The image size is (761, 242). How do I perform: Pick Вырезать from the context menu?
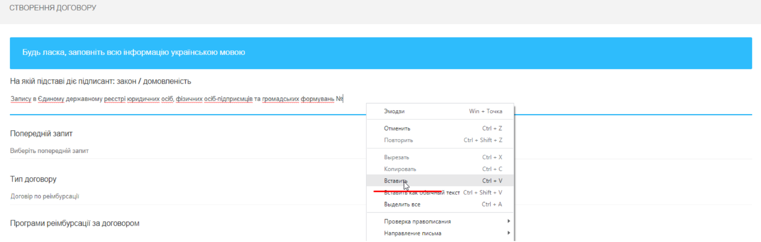tap(397, 157)
